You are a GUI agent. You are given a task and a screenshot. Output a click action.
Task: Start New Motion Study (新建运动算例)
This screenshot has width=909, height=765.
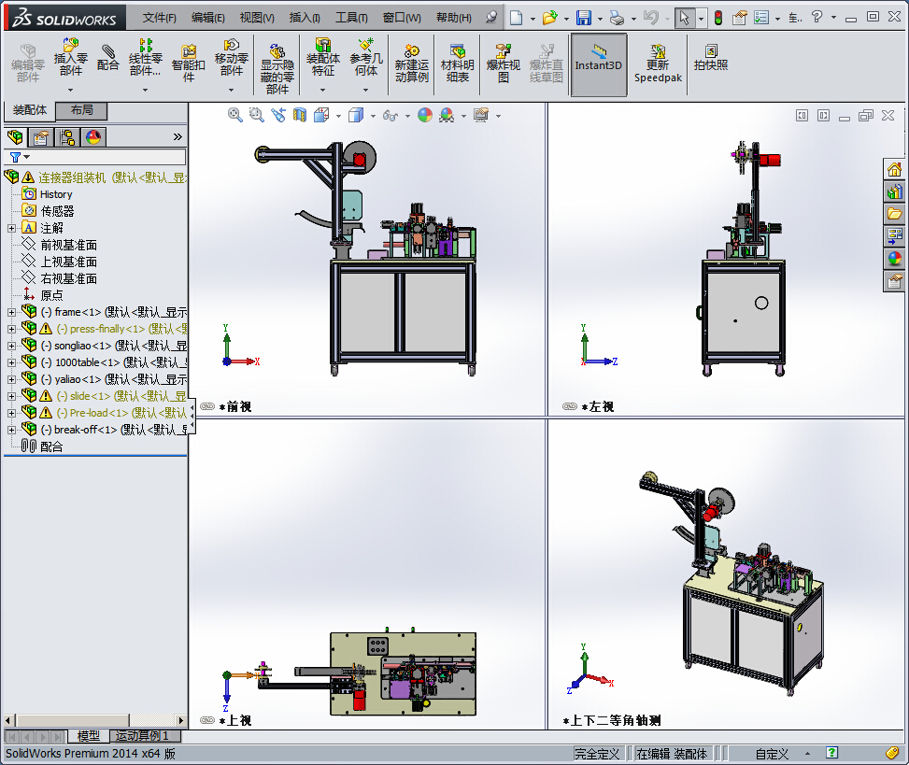pos(412,64)
